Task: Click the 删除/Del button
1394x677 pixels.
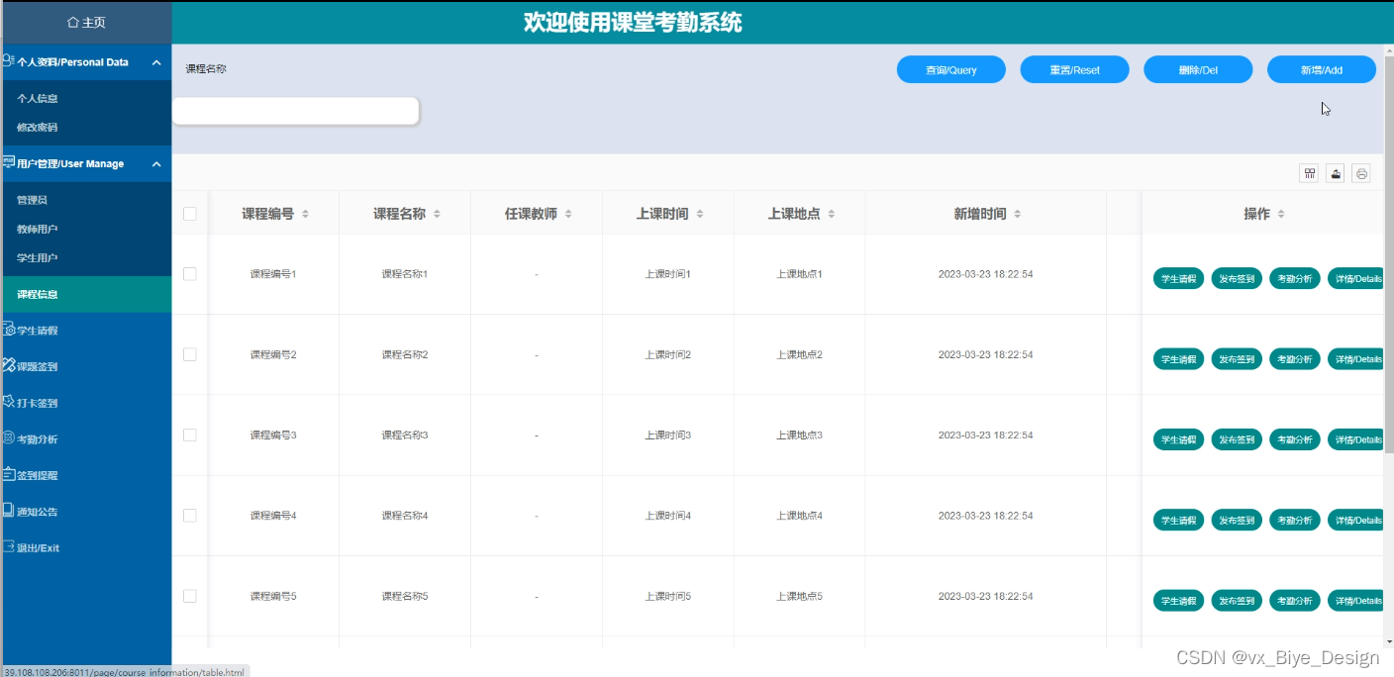Action: (1198, 69)
